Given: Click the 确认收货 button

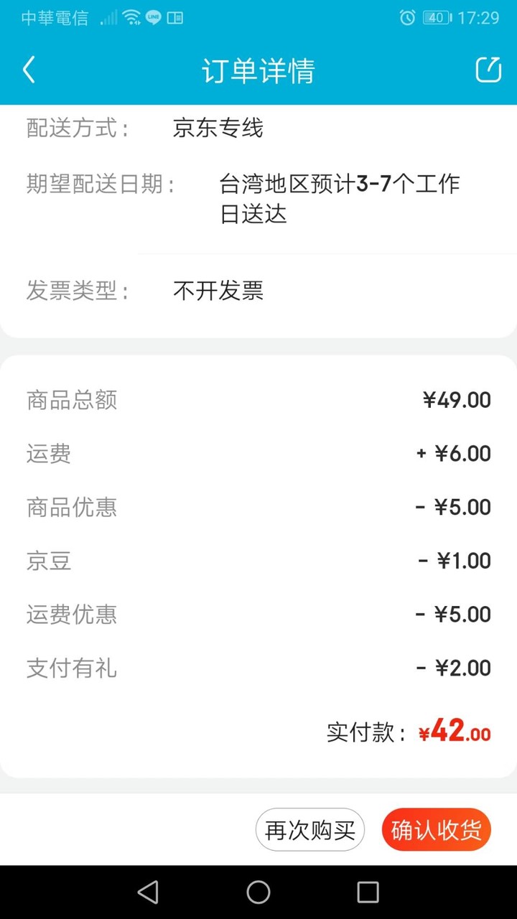Looking at the screenshot, I should (x=437, y=830).
